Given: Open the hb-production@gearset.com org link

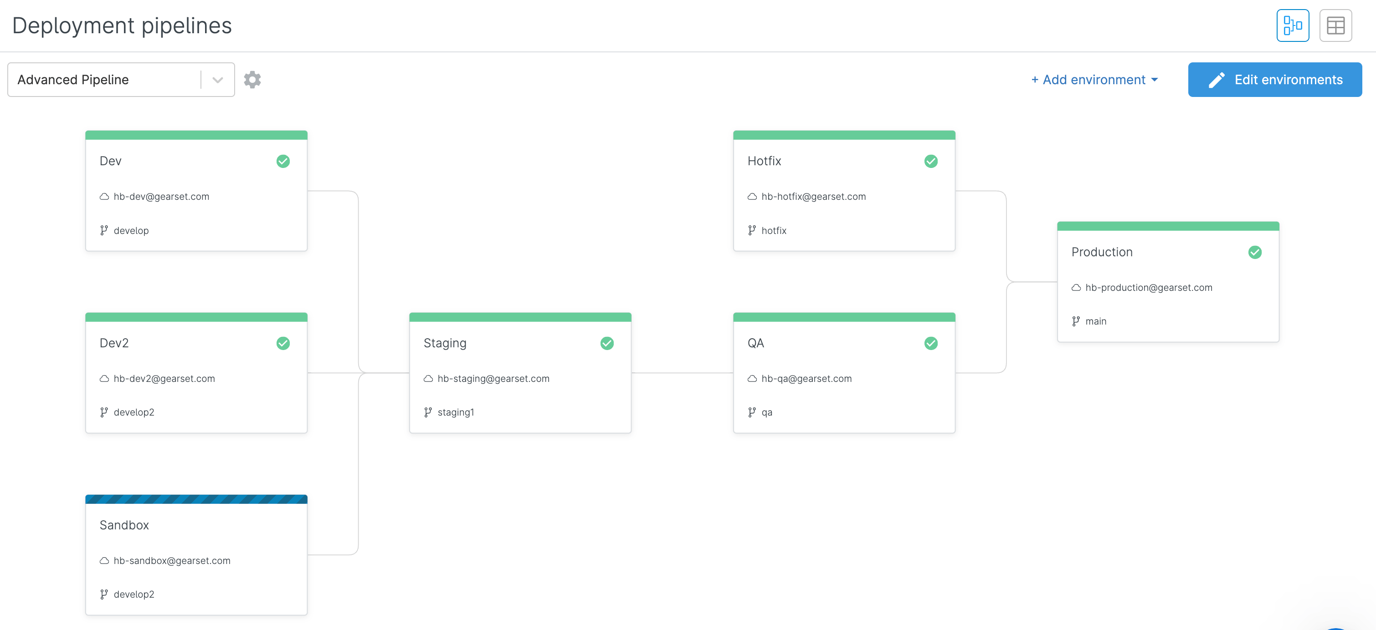Looking at the screenshot, I should coord(1149,288).
